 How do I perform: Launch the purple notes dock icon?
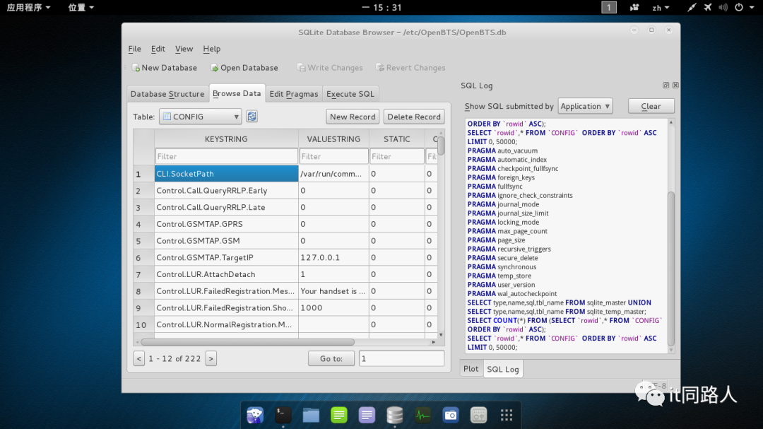[367, 415]
